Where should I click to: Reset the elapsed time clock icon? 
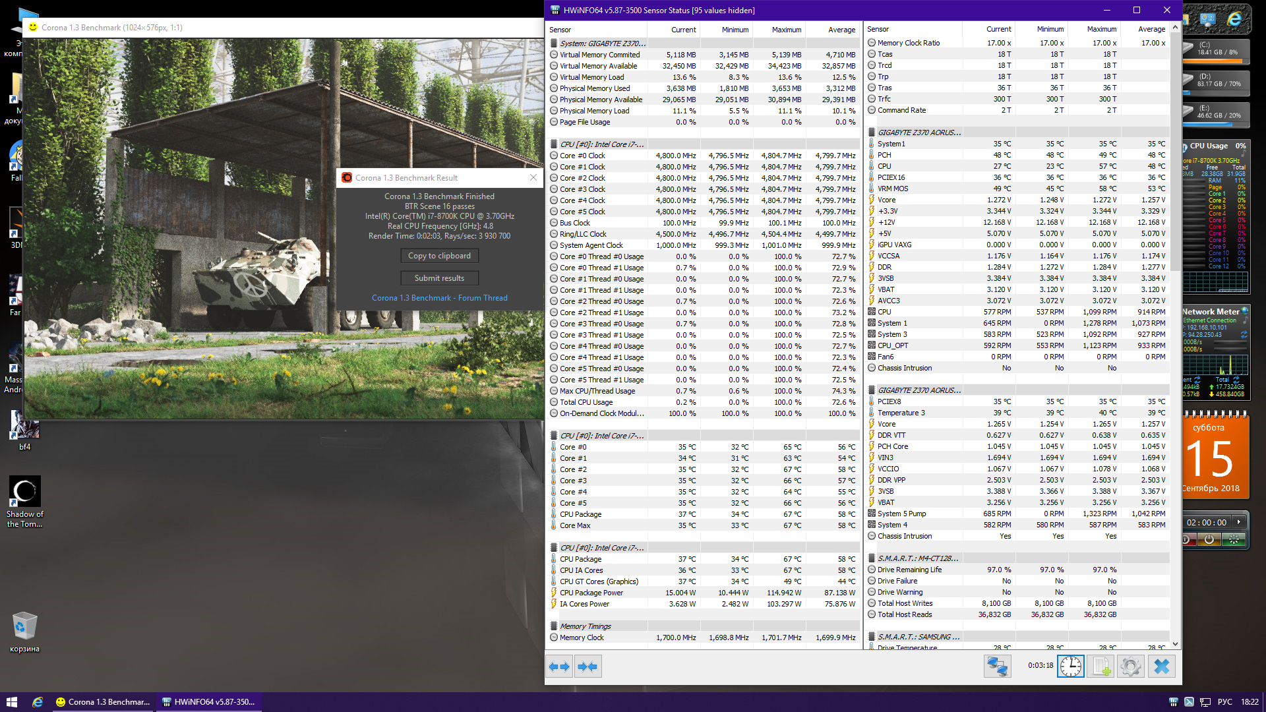(x=1070, y=667)
